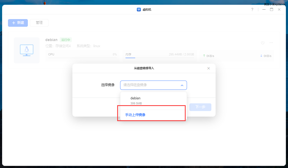This screenshot has width=288, height=168.
Task: Click the 手动上传镜像 link
Action: coord(135,115)
